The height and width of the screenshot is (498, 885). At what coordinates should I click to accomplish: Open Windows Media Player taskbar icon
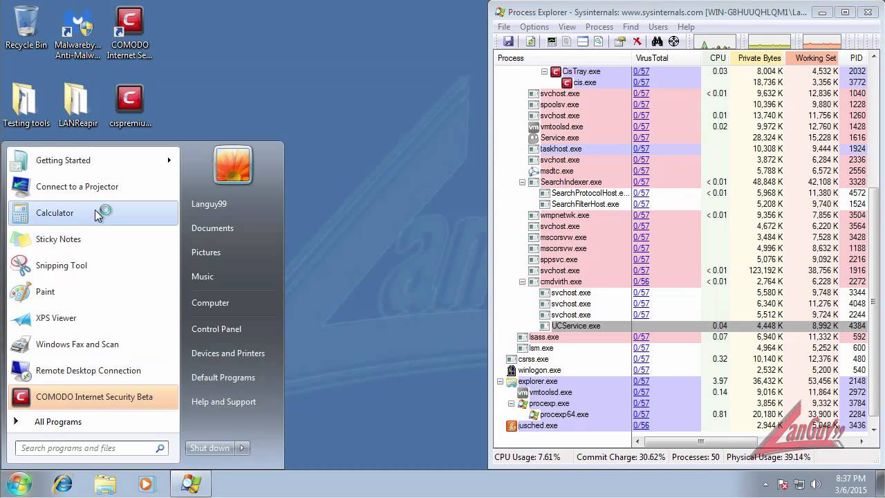click(x=147, y=483)
